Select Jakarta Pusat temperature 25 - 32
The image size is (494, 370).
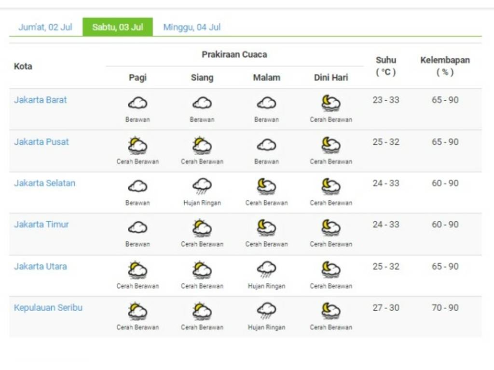(386, 142)
